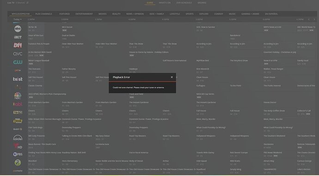Open the Rick Steves' Europe listing
The image size is (319, 176).
pyautogui.click(x=239, y=153)
